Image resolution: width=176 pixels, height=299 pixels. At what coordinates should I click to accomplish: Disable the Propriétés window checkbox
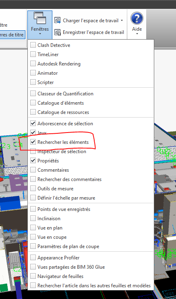pyautogui.click(x=33, y=160)
